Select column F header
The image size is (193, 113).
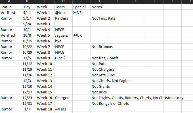click(100, 2)
